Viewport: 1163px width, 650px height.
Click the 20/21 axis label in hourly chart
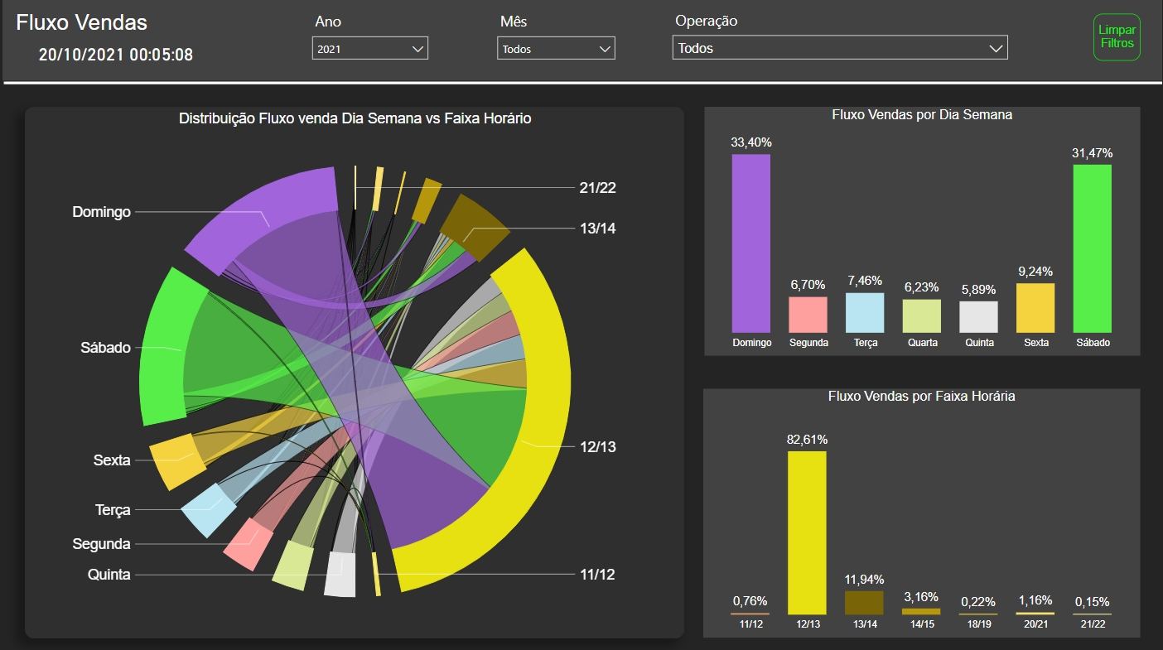pos(1035,624)
